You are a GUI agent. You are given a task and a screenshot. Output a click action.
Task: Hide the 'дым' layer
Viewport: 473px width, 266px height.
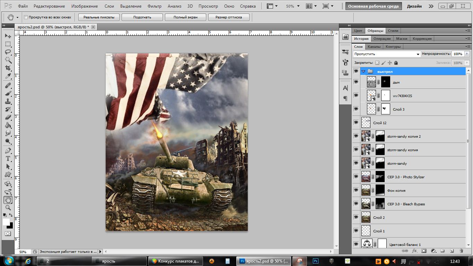pyautogui.click(x=356, y=82)
